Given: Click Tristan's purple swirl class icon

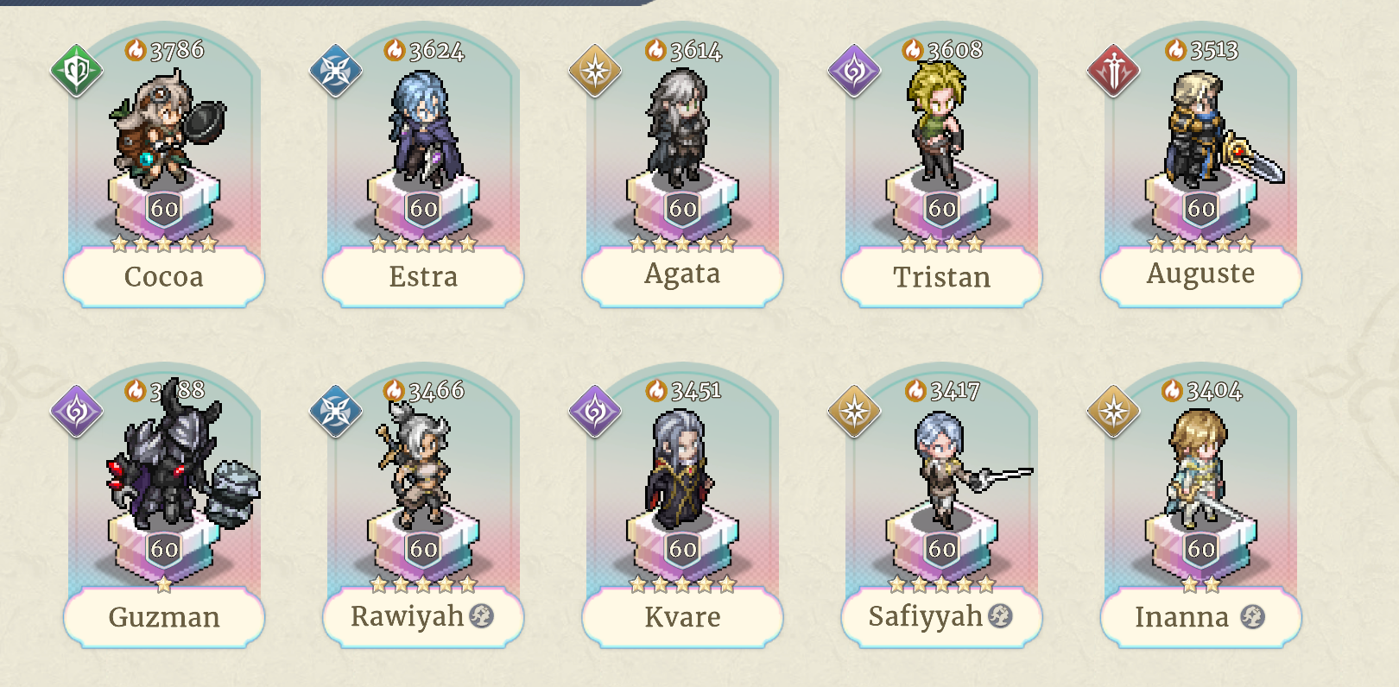Looking at the screenshot, I should coord(854,71).
